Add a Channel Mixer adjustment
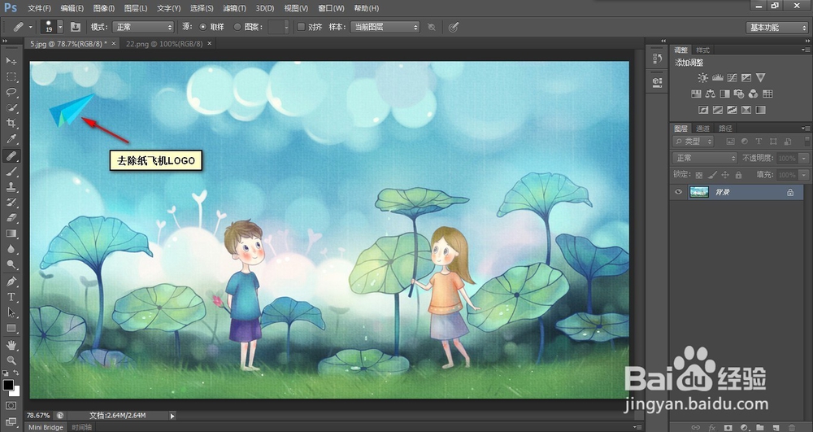The image size is (813, 432). (x=754, y=94)
